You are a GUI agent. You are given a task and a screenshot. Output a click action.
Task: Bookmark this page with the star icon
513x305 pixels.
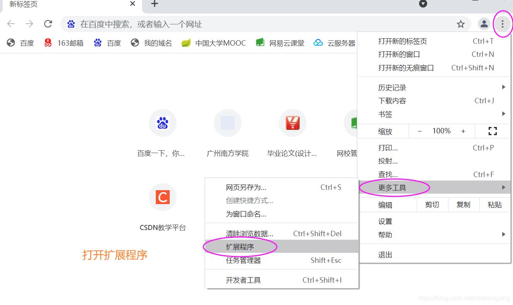(x=460, y=24)
